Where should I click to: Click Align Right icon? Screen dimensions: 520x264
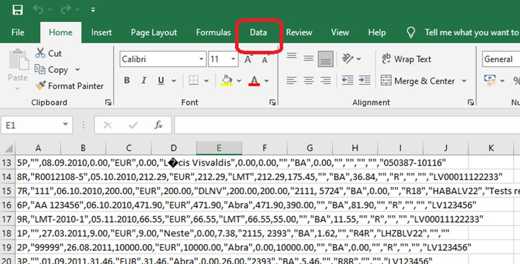click(325, 80)
